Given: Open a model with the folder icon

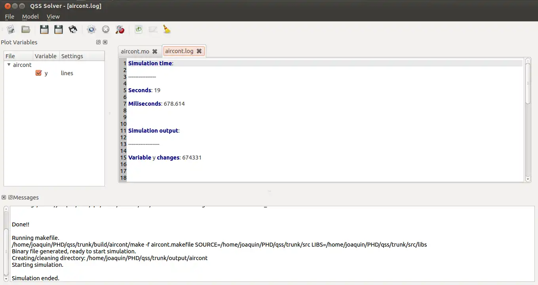Looking at the screenshot, I should [x=26, y=29].
